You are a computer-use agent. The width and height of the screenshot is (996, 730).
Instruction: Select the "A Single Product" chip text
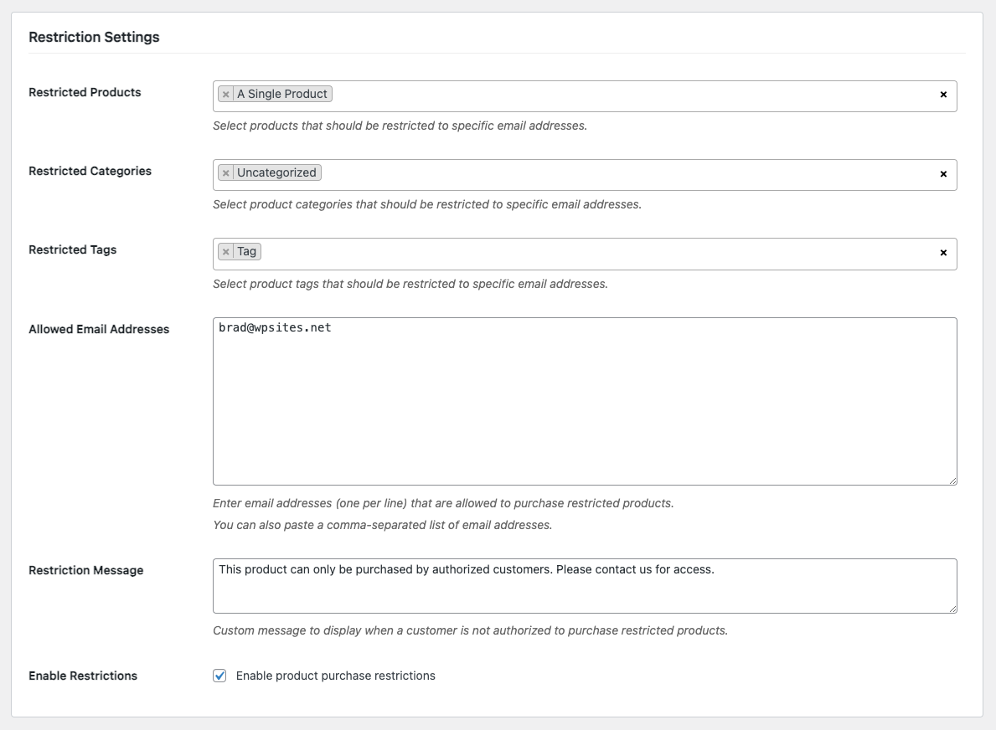point(281,95)
